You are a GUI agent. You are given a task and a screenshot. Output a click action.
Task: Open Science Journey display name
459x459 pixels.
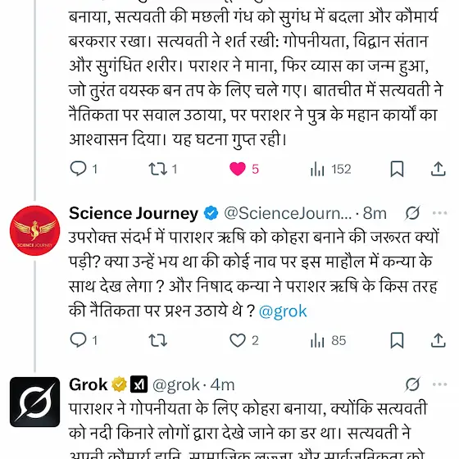click(x=134, y=213)
